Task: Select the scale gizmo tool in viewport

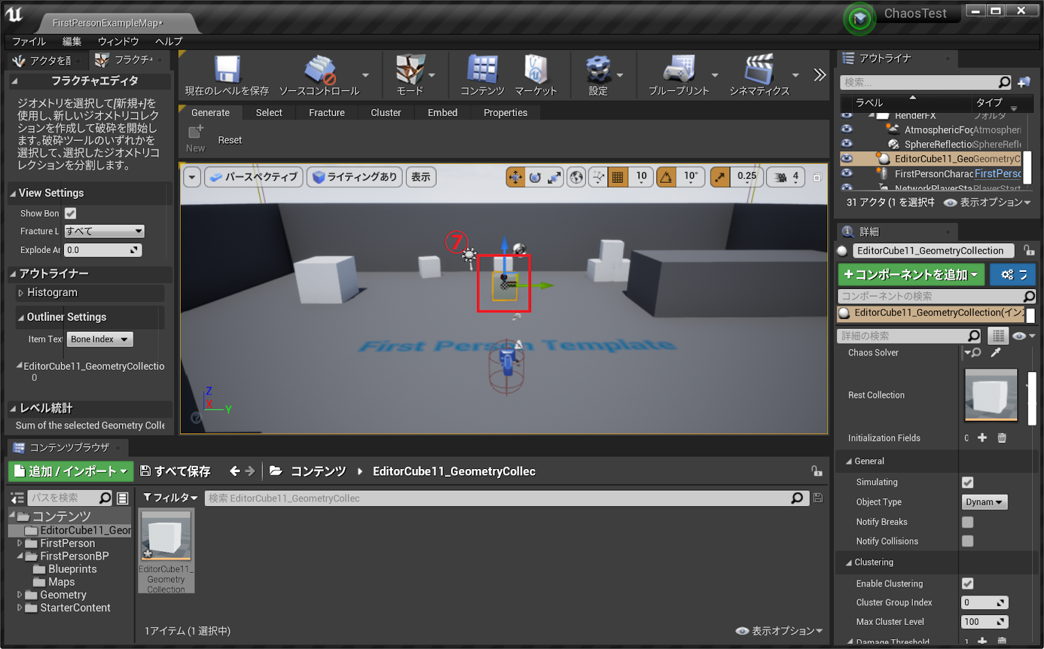Action: coord(554,177)
